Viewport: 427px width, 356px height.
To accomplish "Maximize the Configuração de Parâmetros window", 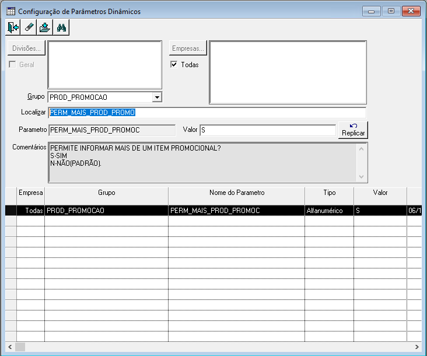I will (x=391, y=11).
